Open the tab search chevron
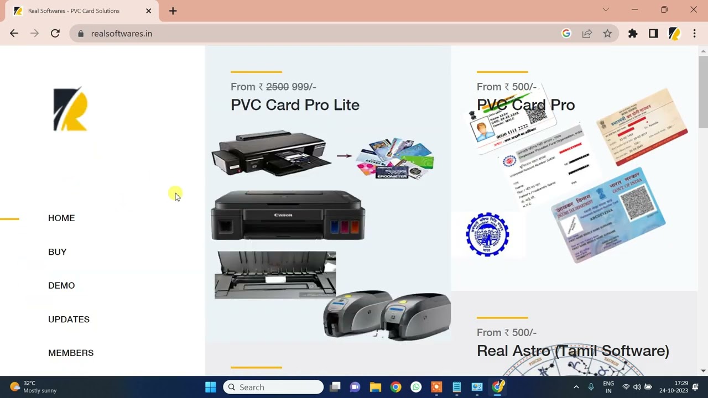 tap(606, 9)
